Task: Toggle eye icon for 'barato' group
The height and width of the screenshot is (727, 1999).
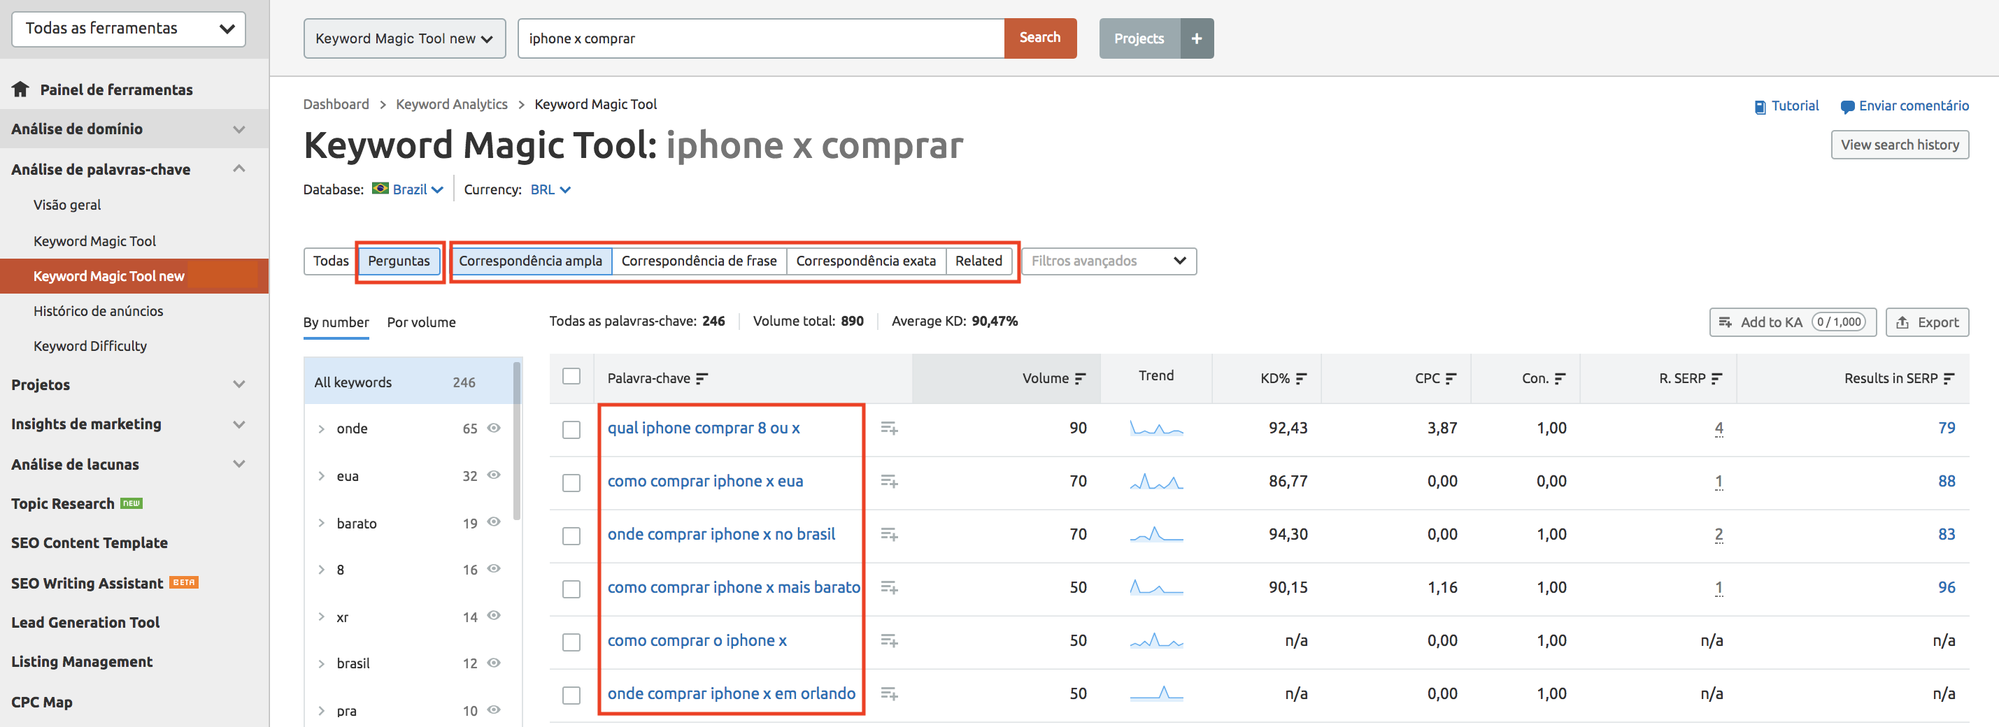Action: pos(494,522)
